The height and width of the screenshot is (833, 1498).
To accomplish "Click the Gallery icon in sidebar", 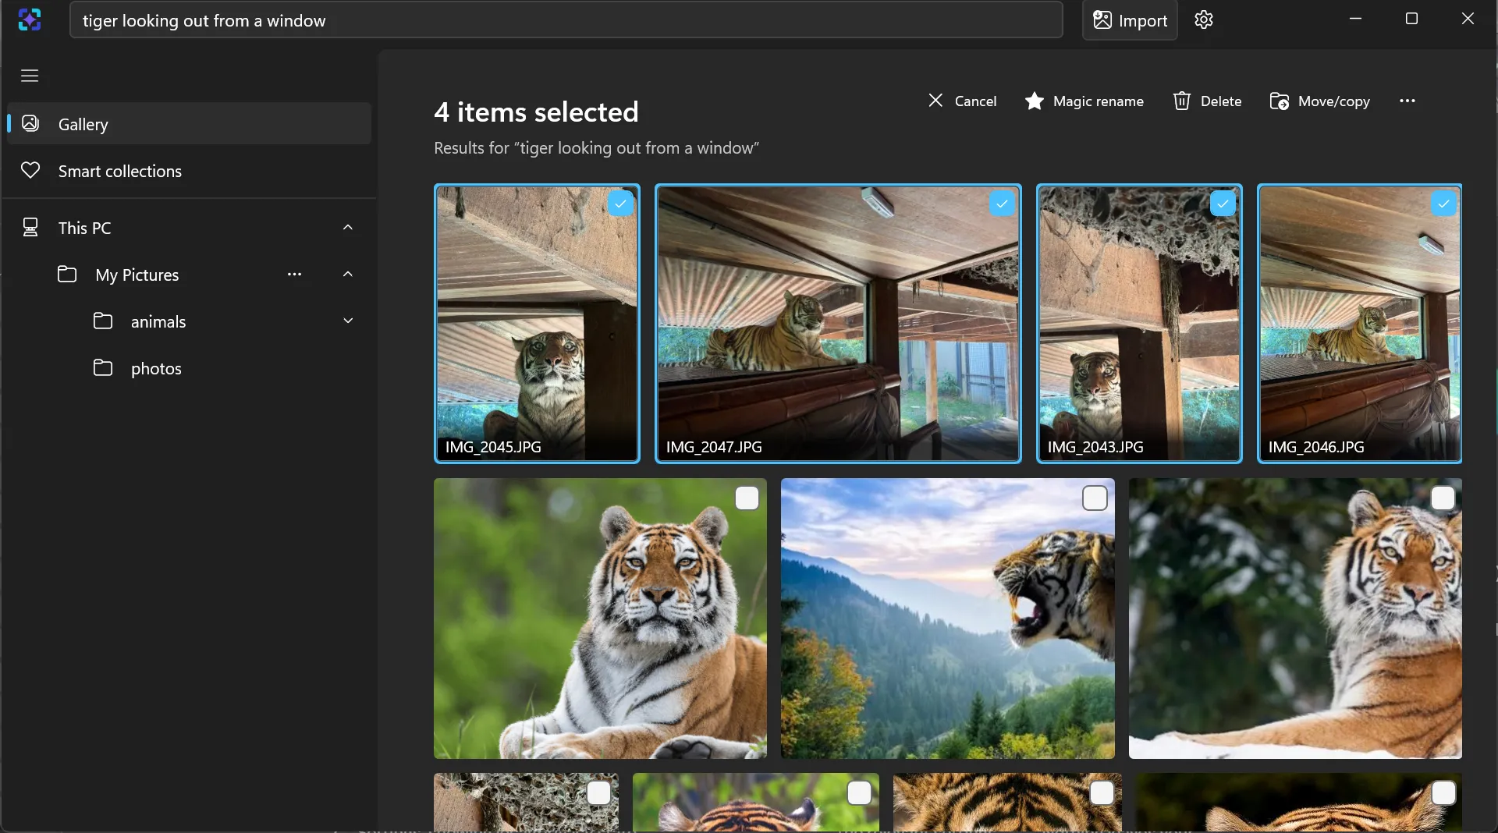I will [30, 123].
